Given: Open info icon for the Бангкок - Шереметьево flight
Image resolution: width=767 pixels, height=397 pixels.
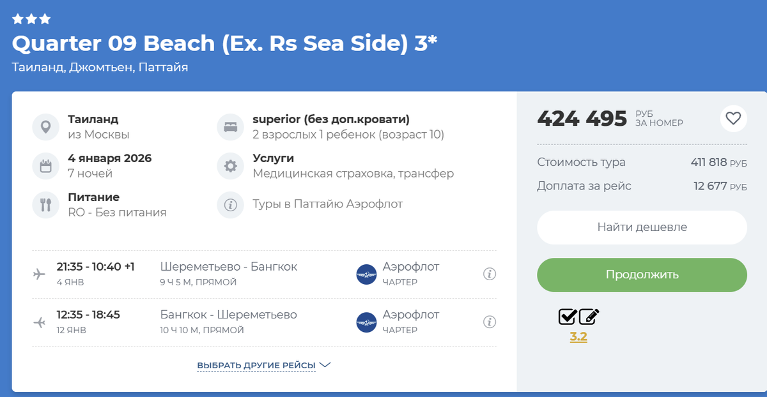Looking at the screenshot, I should click(490, 322).
